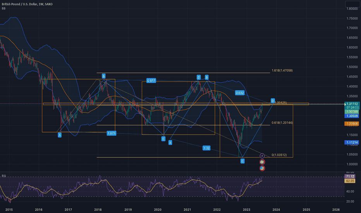Click 2020 on the time axis
361x213 pixels.
158,210
